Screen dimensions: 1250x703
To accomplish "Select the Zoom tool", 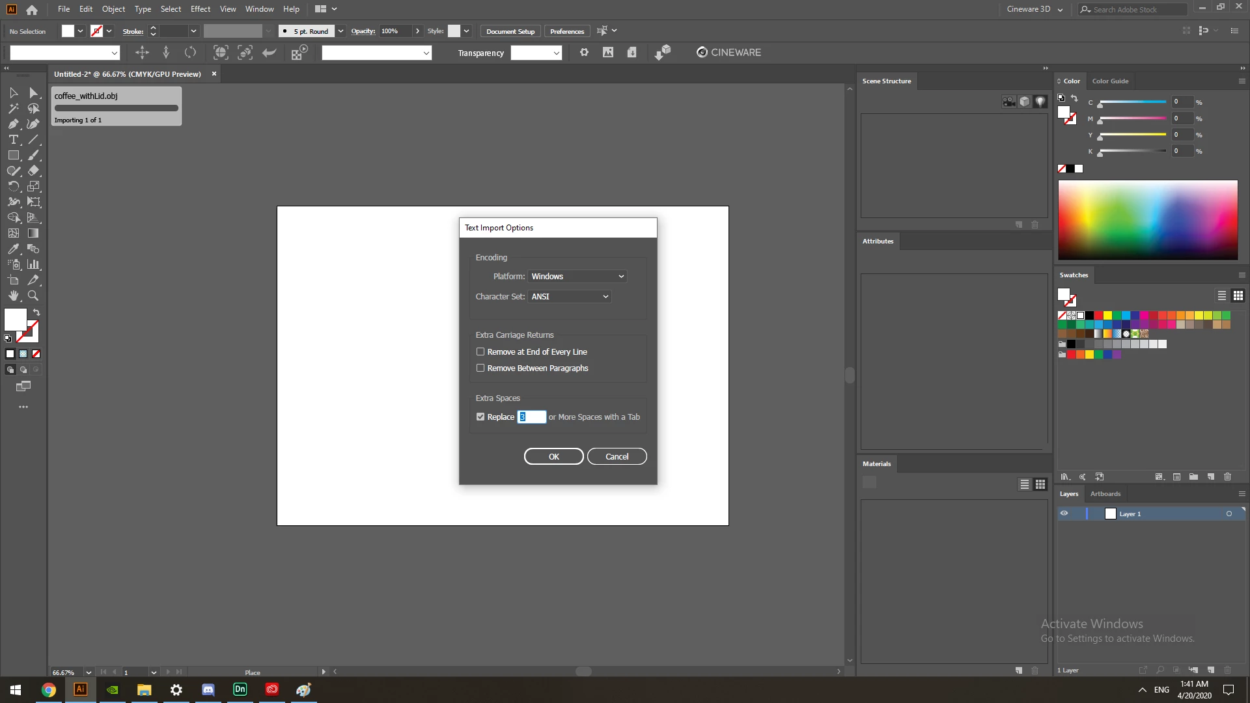I will pyautogui.click(x=33, y=296).
